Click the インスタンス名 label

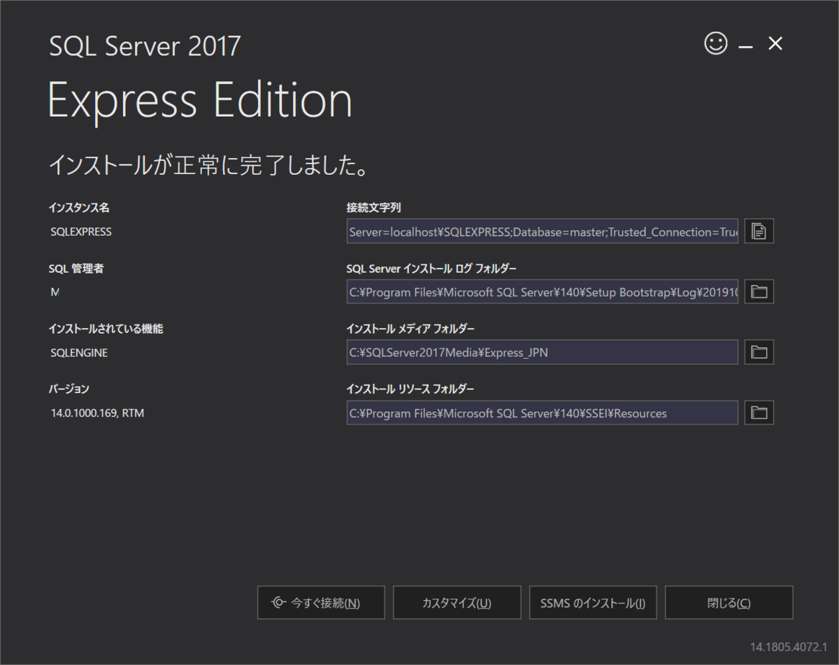pos(79,208)
